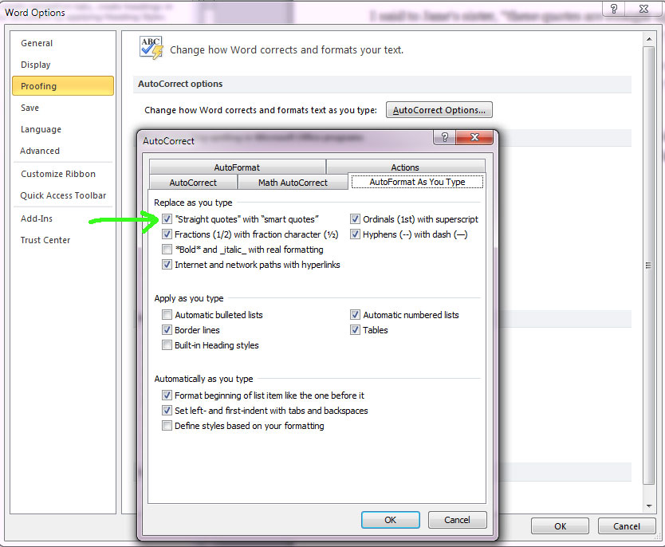The height and width of the screenshot is (547, 665).
Task: Toggle Set left- and first-indent checkbox
Action: pos(167,411)
